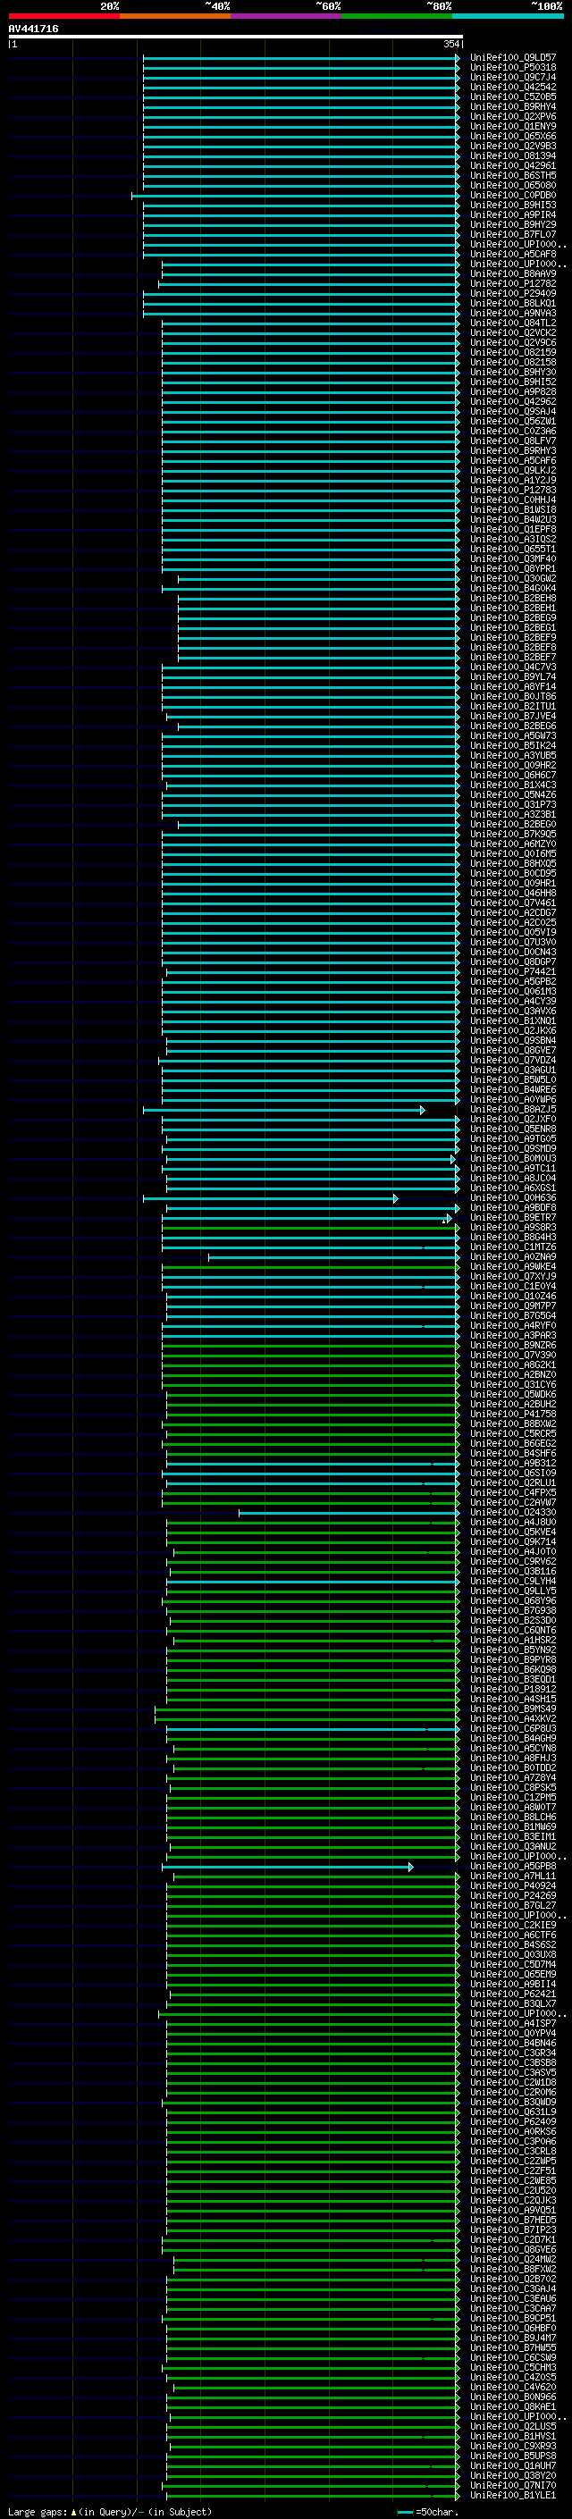Select the UniRef100_A9S8R3 label

click(512, 1227)
